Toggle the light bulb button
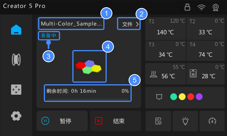The image size is (227, 136). (x=185, y=121)
